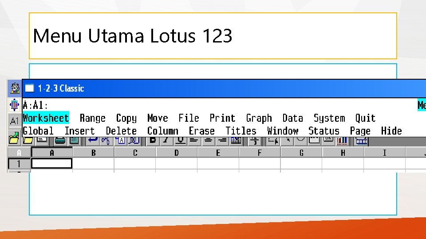Click the table grid icon after alignment

(236, 140)
